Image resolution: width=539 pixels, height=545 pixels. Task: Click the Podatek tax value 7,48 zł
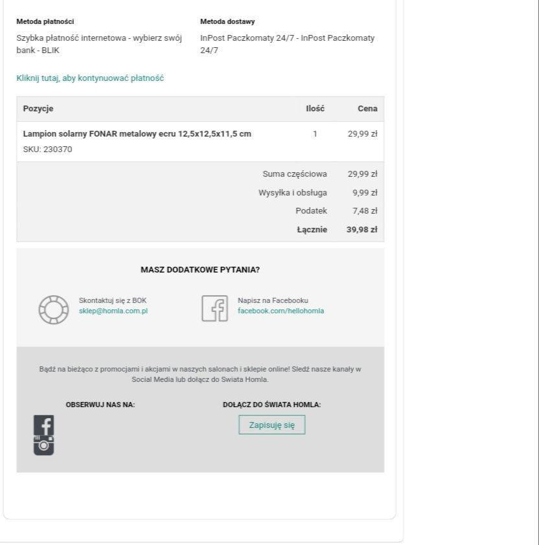pyautogui.click(x=365, y=210)
